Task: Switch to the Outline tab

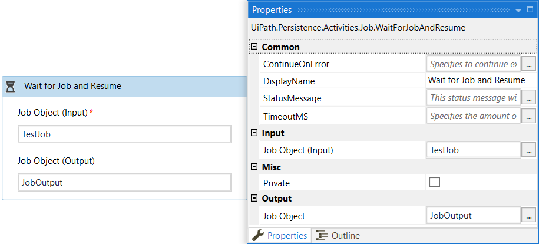Action: click(x=338, y=235)
